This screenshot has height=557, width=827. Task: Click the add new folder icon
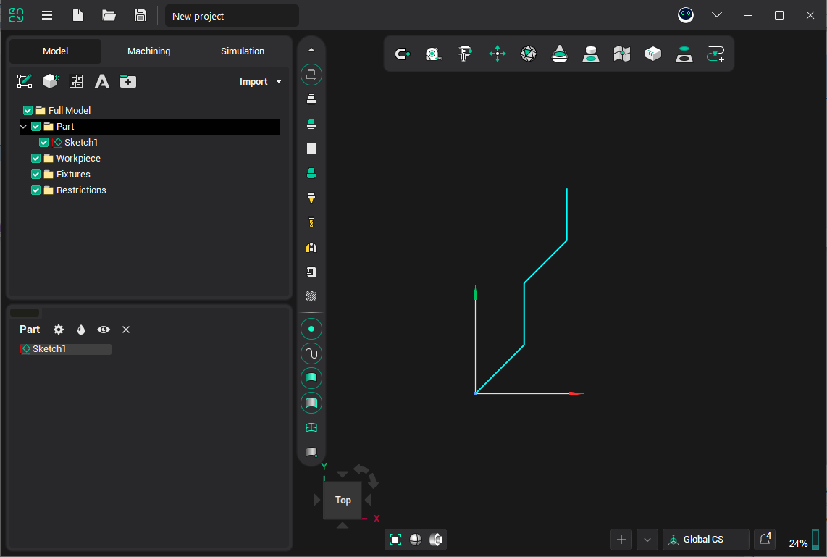[128, 81]
